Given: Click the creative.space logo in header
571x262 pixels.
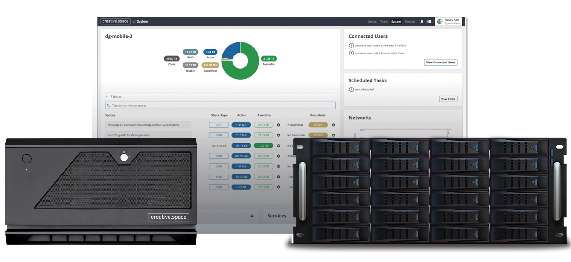Looking at the screenshot, I should [x=115, y=21].
